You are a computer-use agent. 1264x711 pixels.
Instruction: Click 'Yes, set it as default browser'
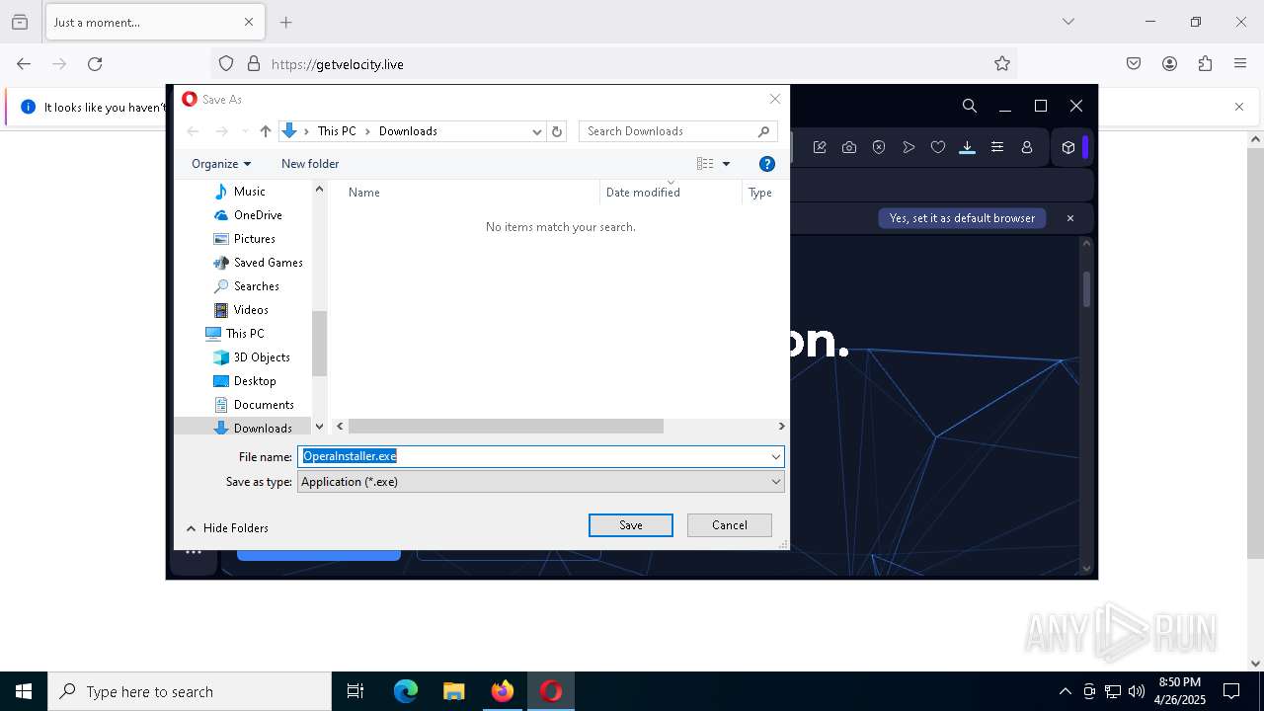pos(962,218)
